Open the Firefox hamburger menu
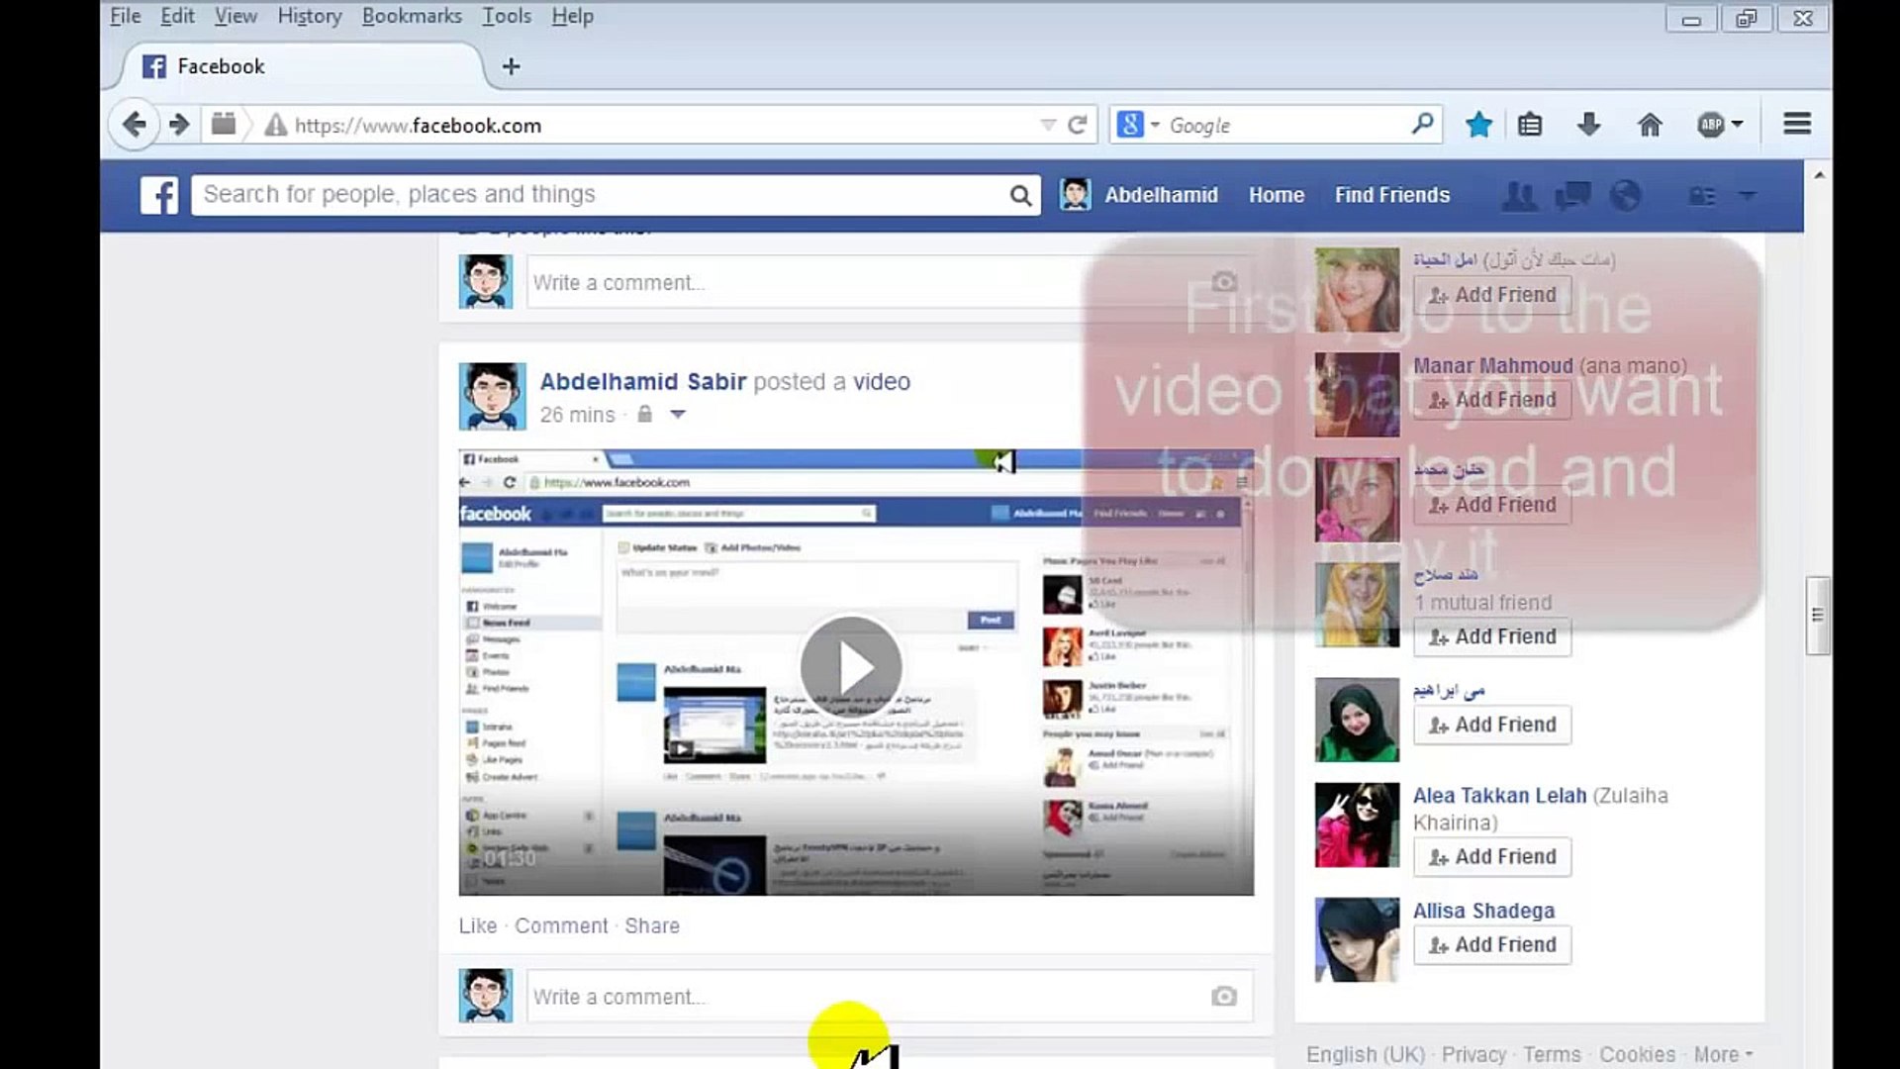This screenshot has height=1069, width=1900. click(1796, 124)
